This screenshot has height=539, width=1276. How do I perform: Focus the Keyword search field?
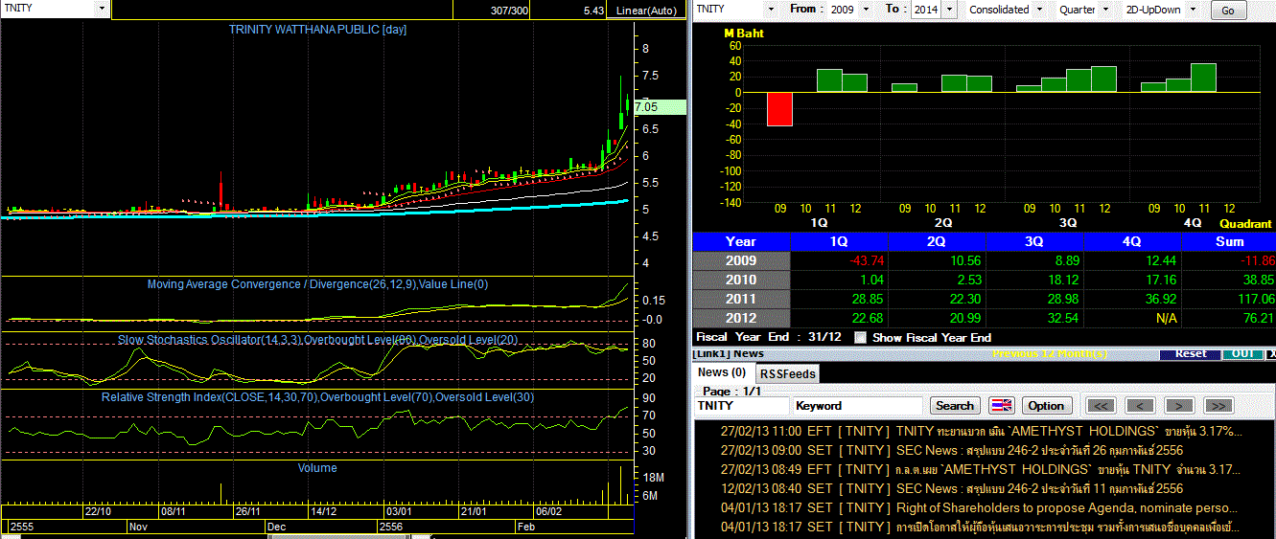pos(857,406)
